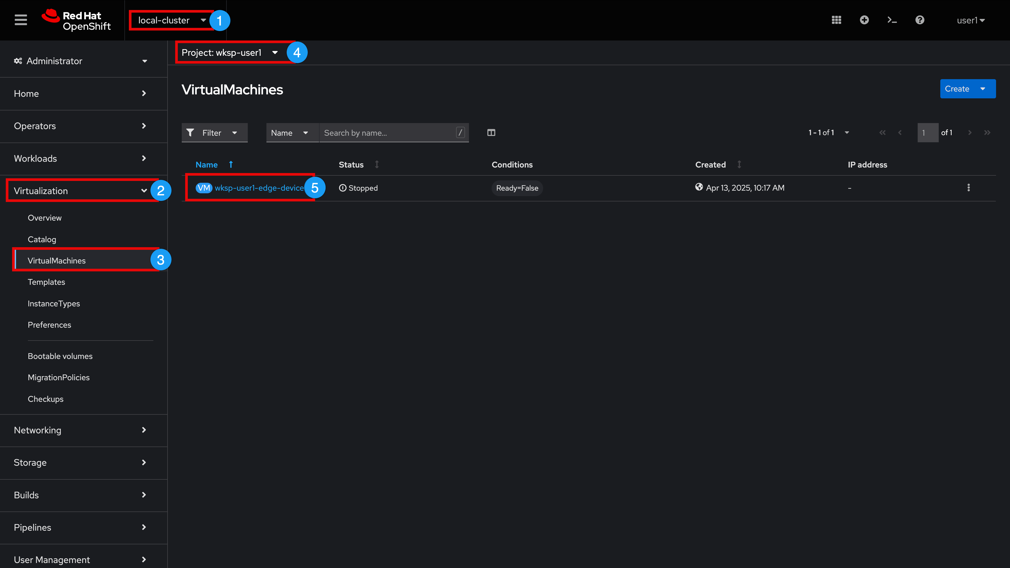Open the InstanceTypes page

pos(54,303)
